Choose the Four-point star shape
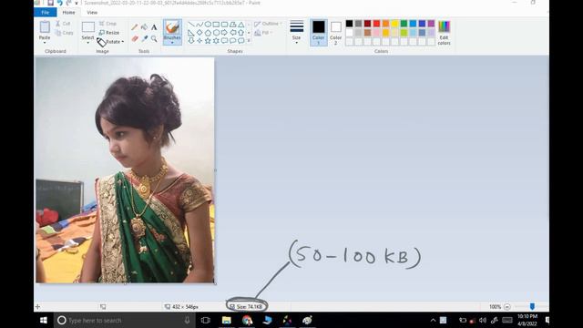 click(x=199, y=40)
